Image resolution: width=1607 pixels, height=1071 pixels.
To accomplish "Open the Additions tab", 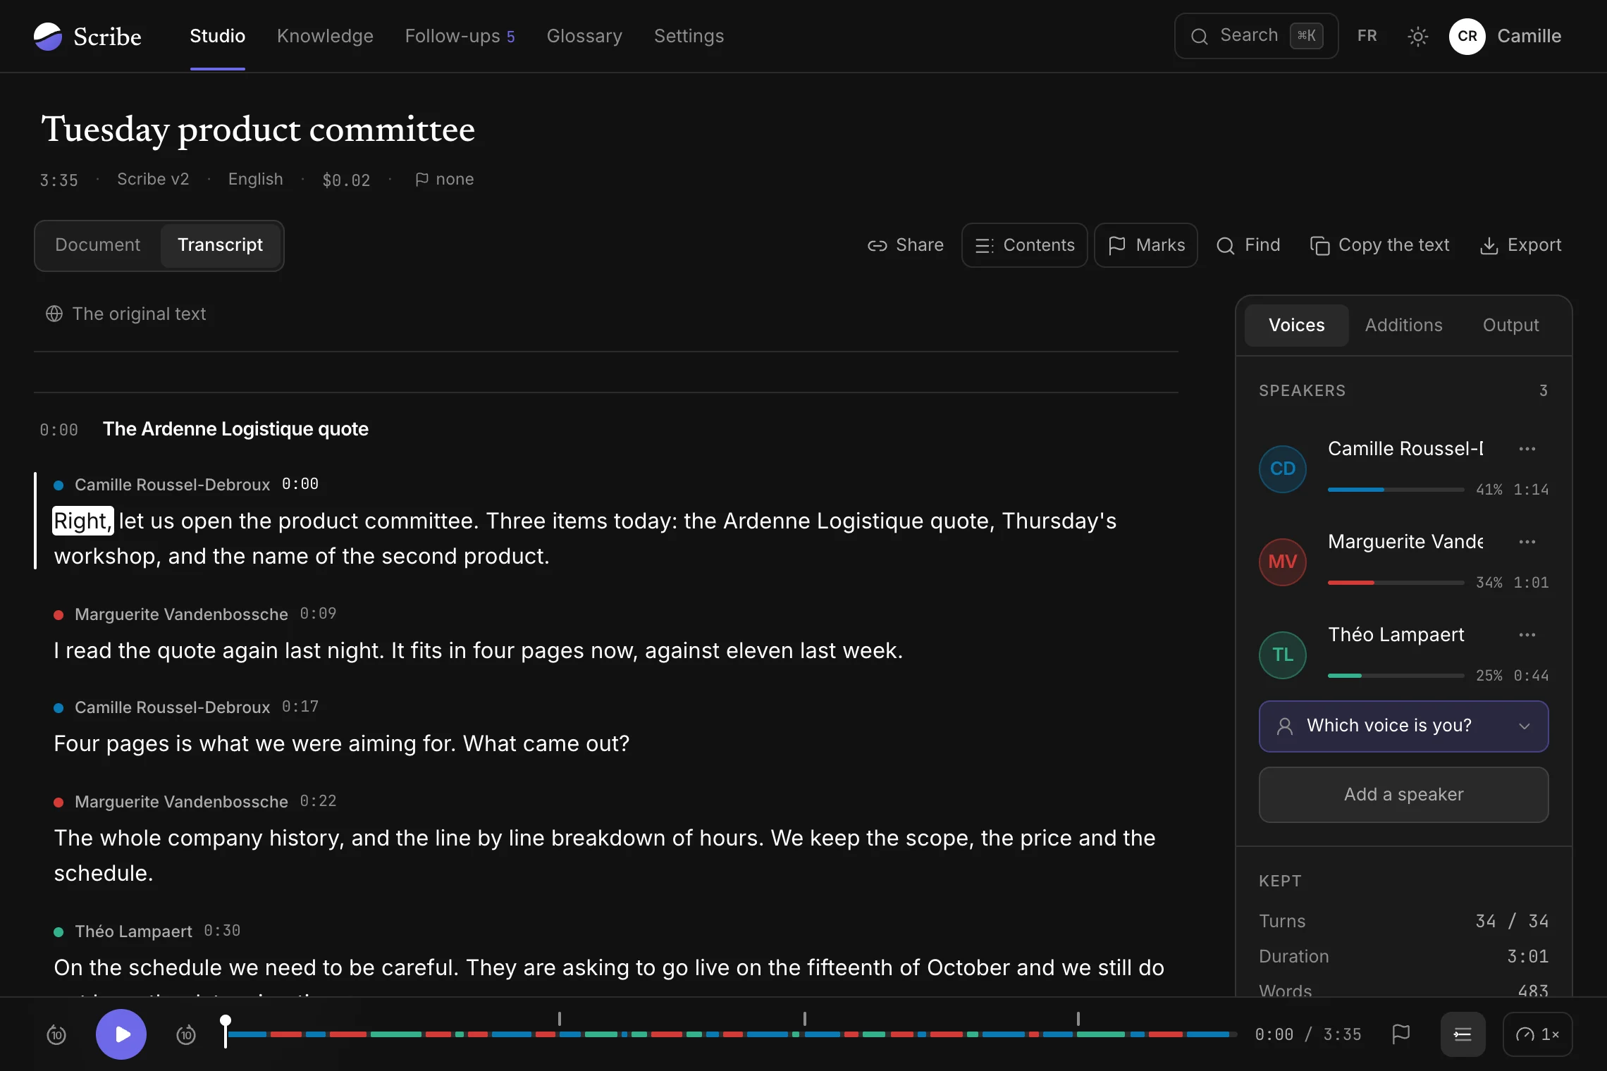I will click(x=1403, y=325).
